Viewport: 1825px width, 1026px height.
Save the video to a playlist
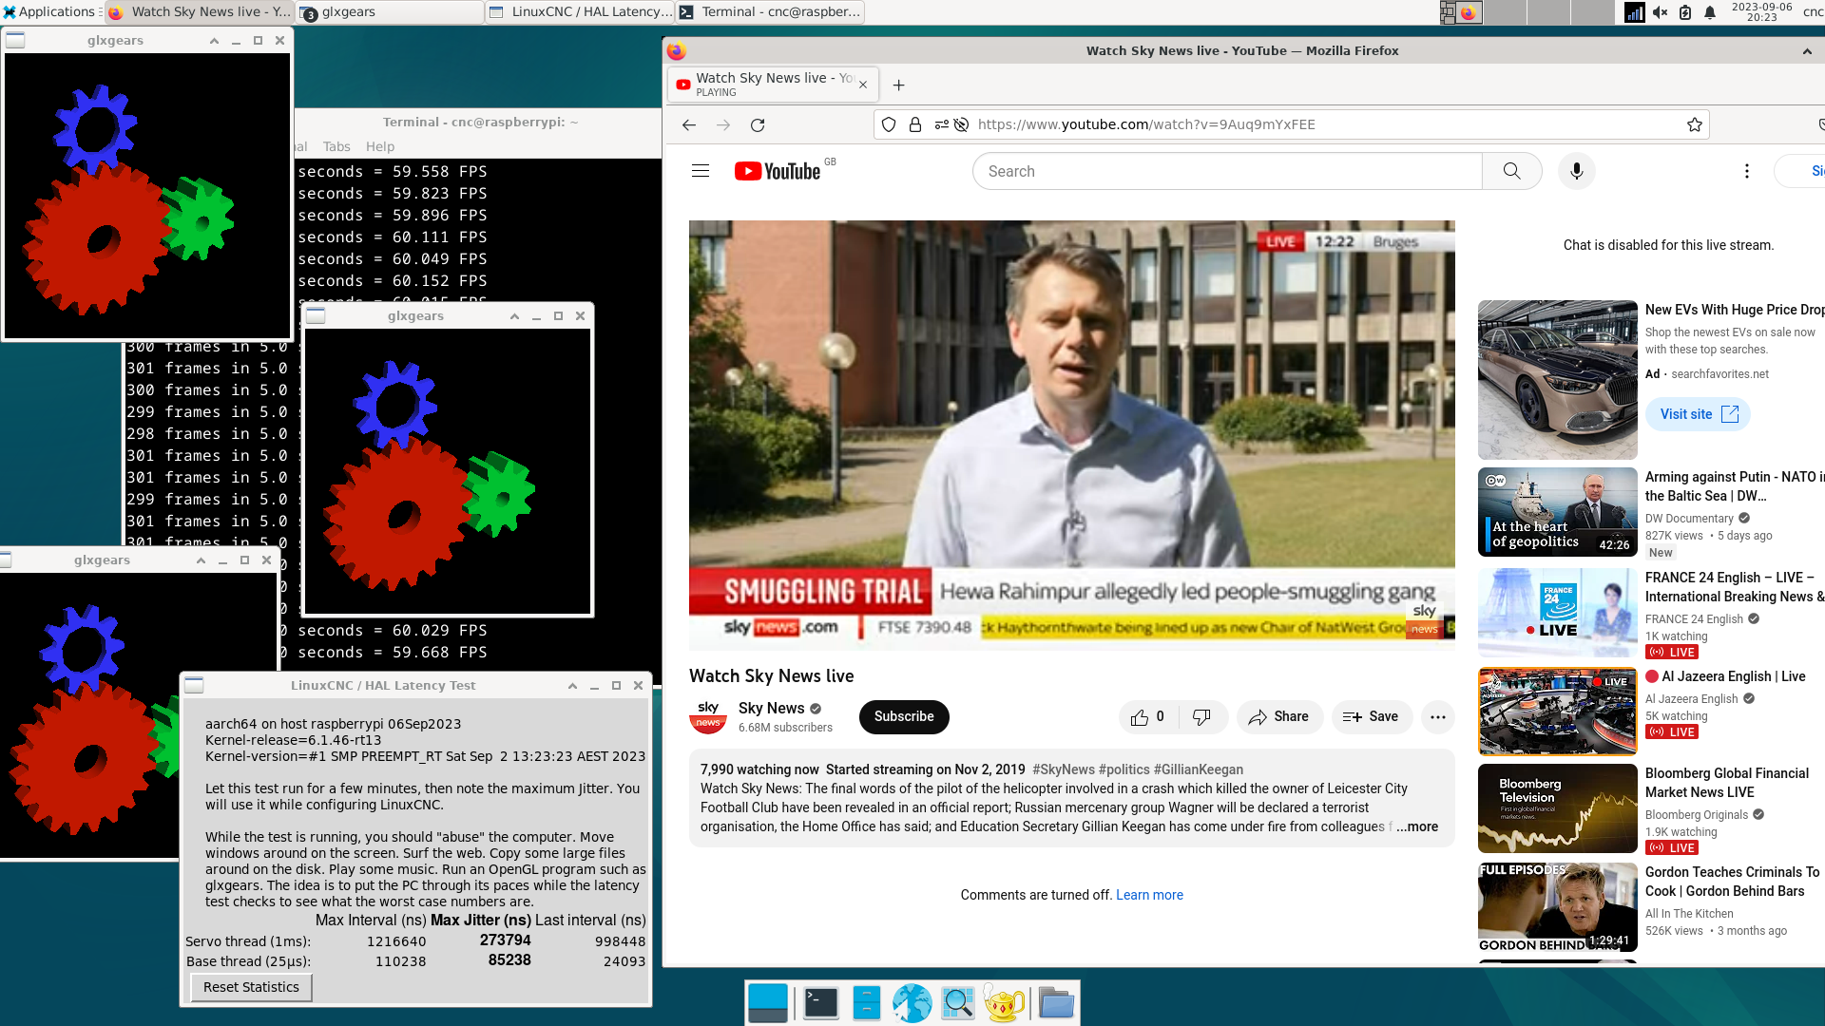1371,717
